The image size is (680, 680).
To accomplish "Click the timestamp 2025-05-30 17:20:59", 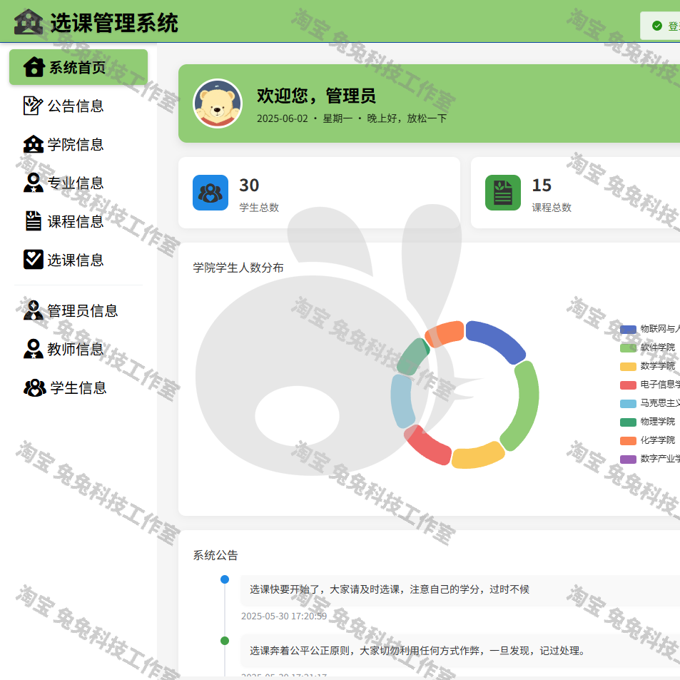I will point(284,616).
